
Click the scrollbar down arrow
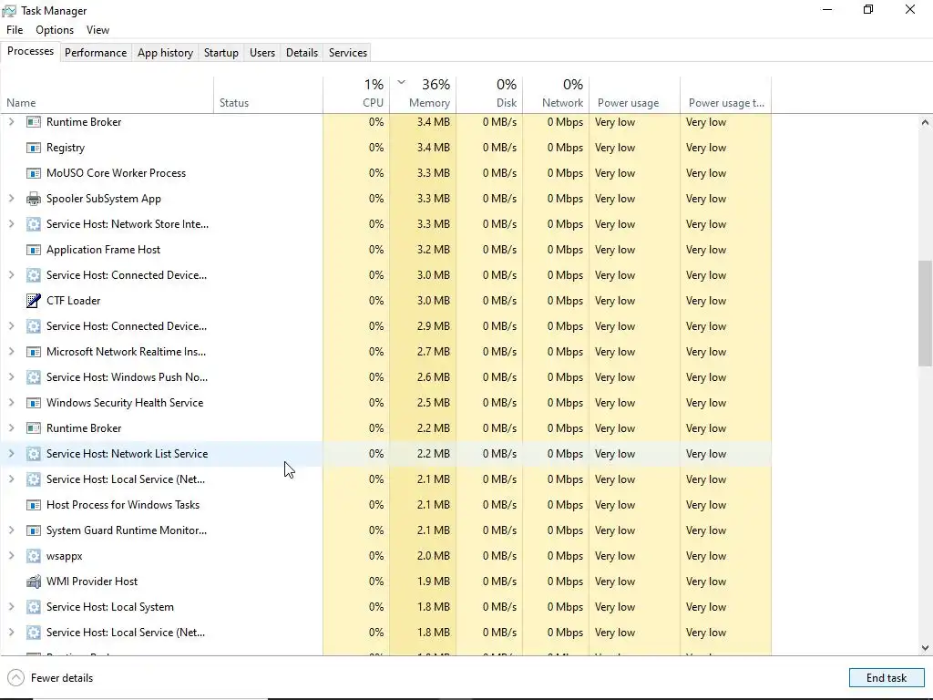[x=926, y=648]
